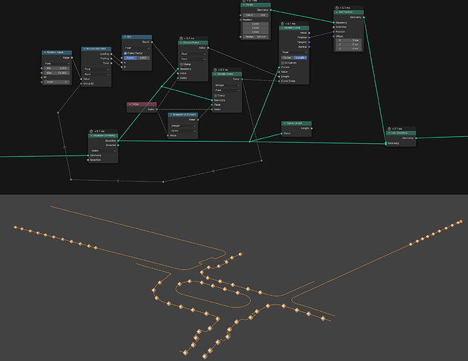Click the Selection output socket of Separate Geometry

coord(118,140)
